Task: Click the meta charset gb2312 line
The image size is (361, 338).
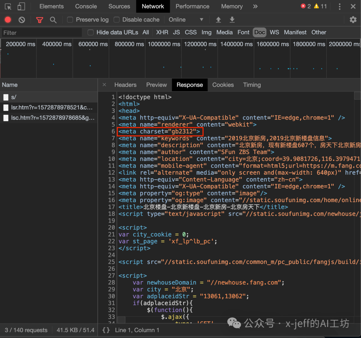Action: 159,132
